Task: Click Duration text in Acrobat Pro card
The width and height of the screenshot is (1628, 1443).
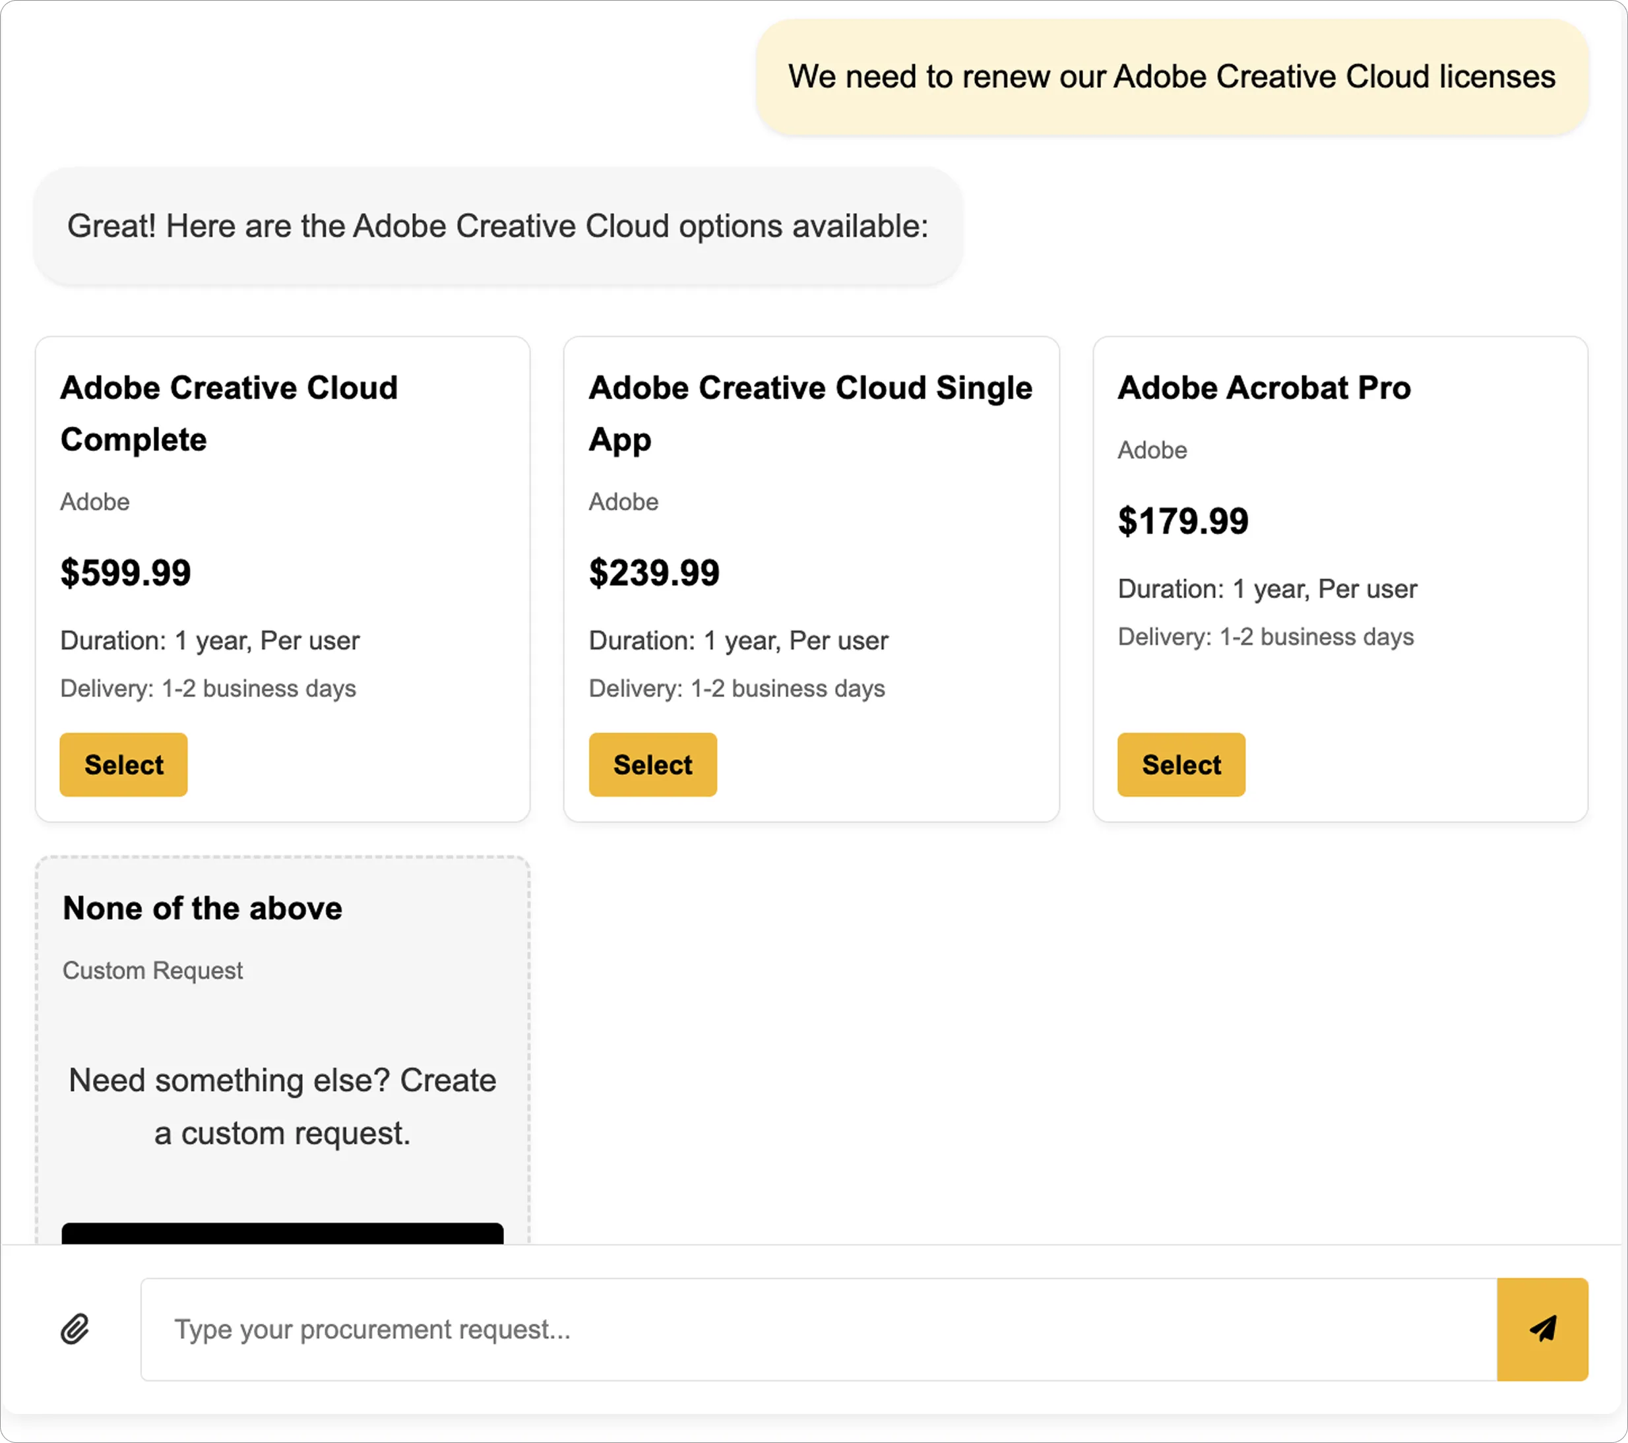Action: click(1267, 588)
